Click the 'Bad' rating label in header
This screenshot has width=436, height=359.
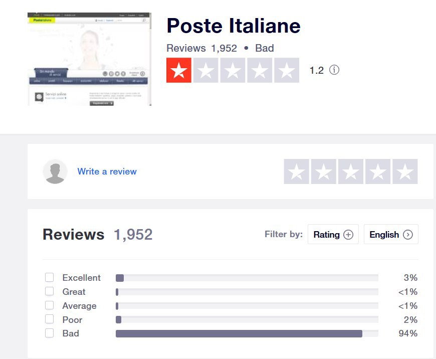(x=265, y=48)
